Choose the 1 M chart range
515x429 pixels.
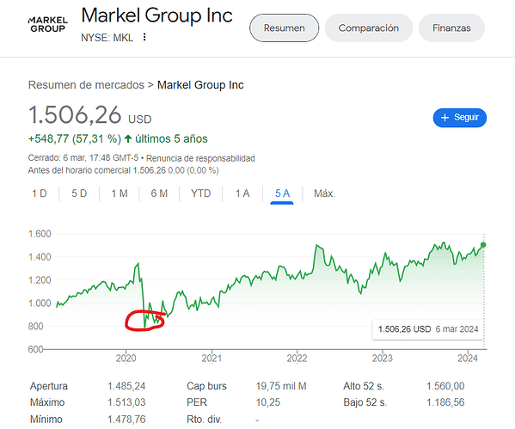pyautogui.click(x=120, y=193)
